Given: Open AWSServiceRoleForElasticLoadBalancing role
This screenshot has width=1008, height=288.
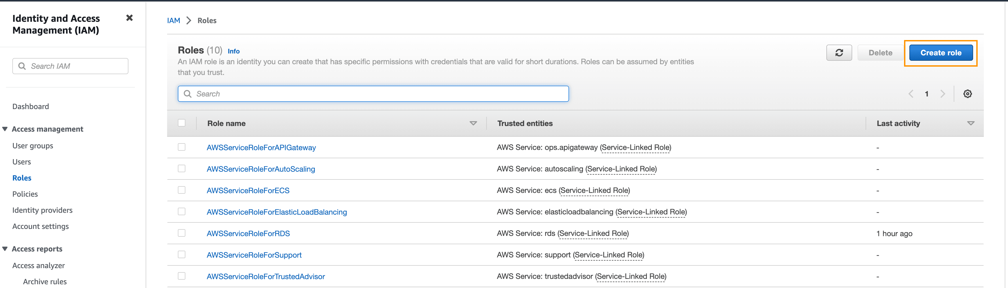Looking at the screenshot, I should point(277,212).
